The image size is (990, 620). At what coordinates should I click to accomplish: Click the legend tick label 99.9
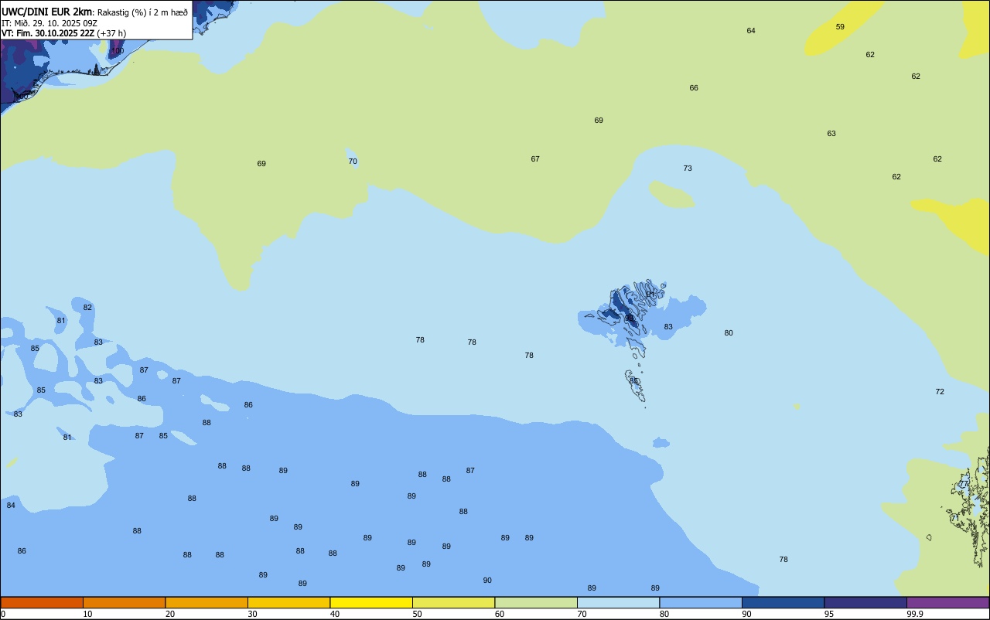tap(916, 614)
